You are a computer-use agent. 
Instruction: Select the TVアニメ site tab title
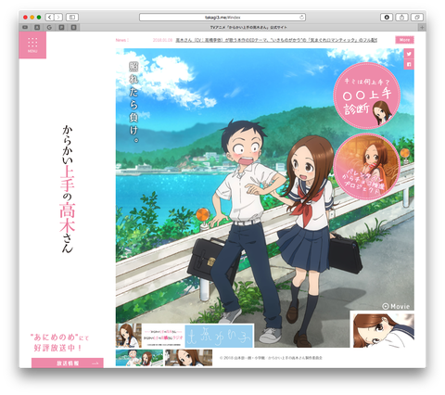coord(248,28)
